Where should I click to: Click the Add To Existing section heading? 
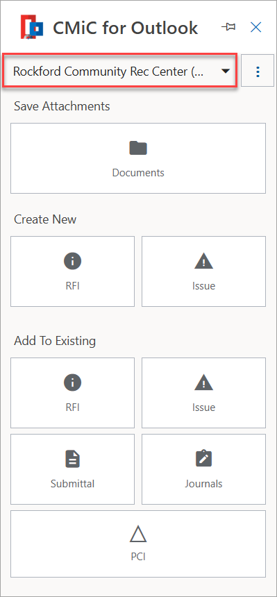(55, 341)
